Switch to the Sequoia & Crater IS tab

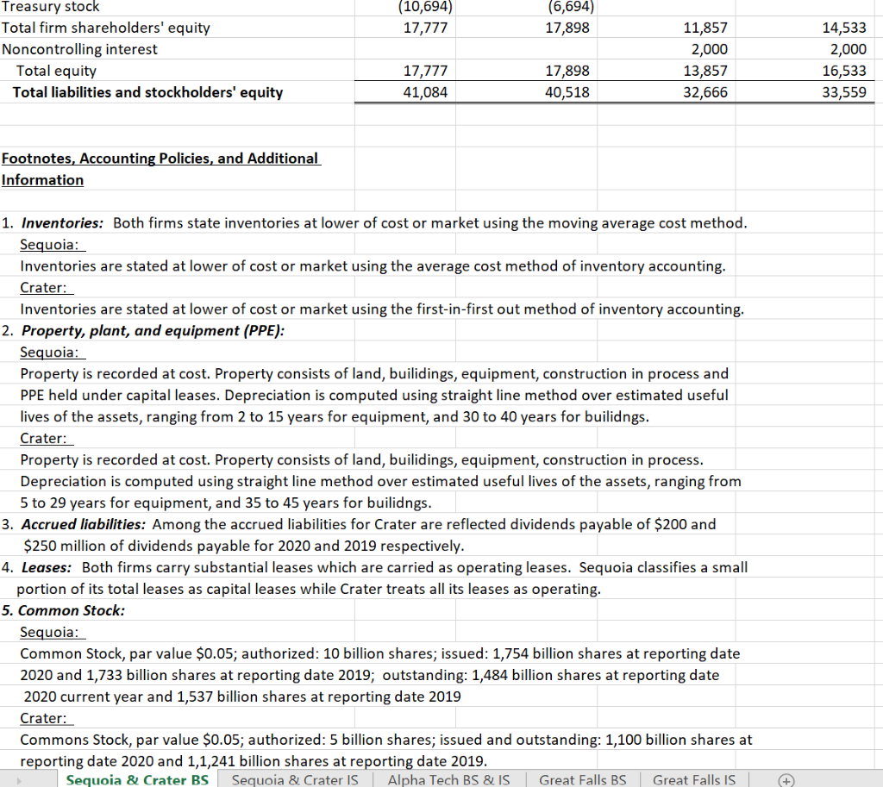[296, 779]
